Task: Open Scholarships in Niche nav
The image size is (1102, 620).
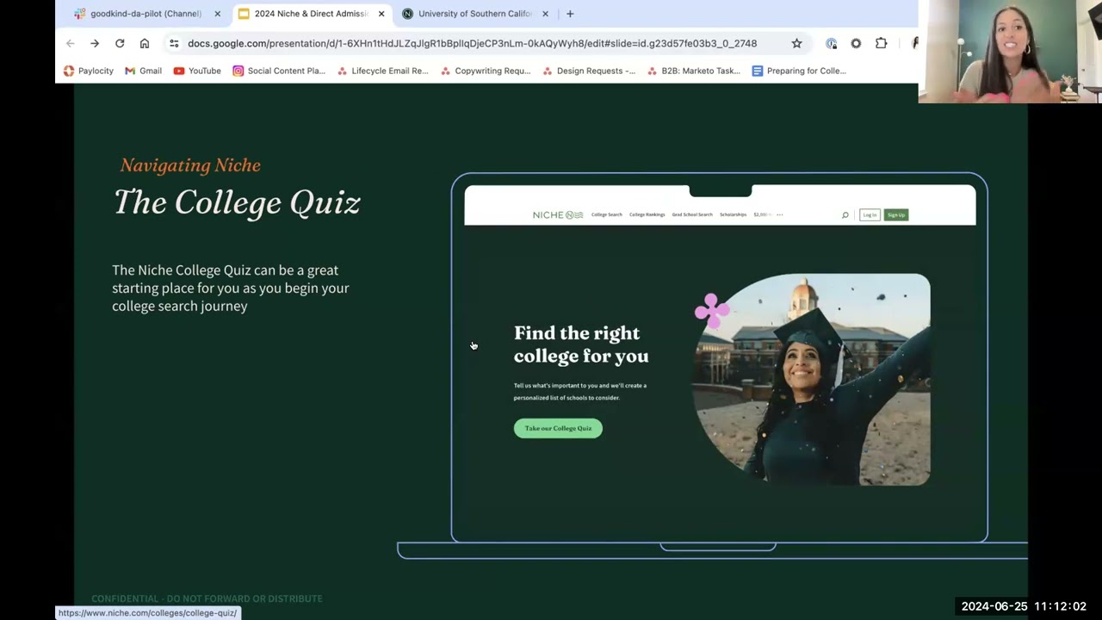Action: tap(734, 214)
